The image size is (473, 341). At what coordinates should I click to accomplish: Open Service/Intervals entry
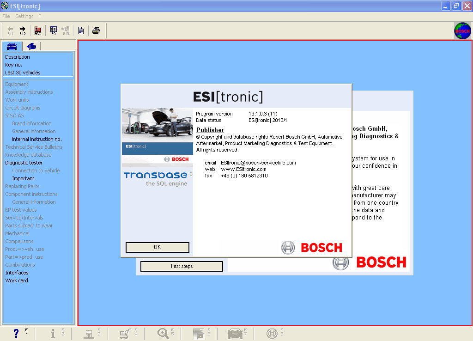[x=24, y=218]
